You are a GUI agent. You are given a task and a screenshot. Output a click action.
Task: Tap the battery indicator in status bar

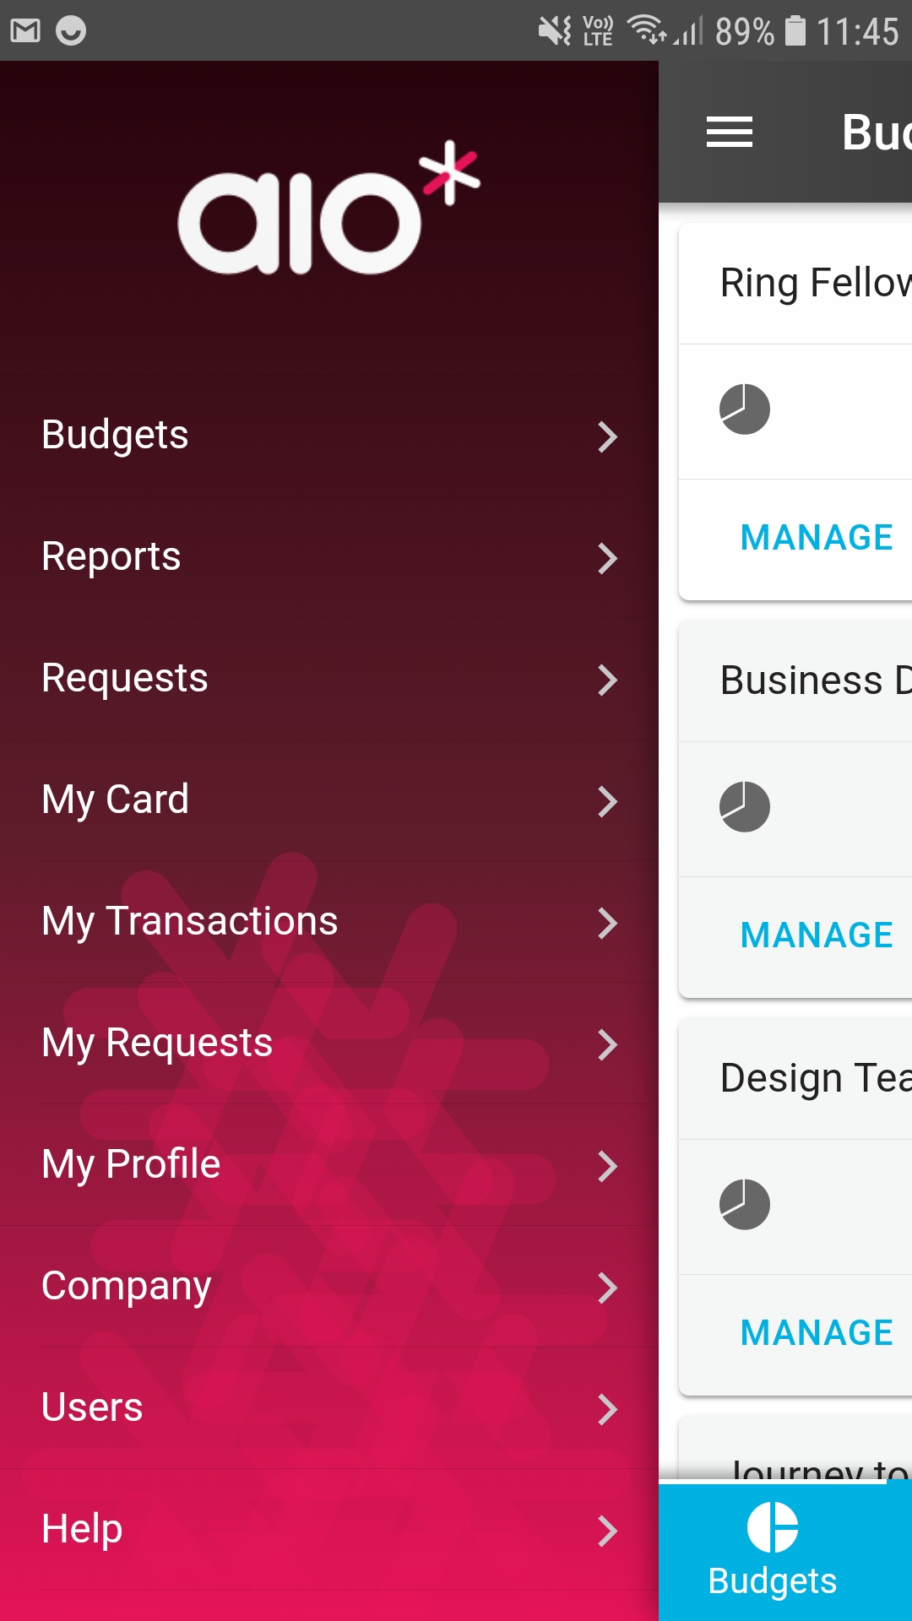point(795,31)
